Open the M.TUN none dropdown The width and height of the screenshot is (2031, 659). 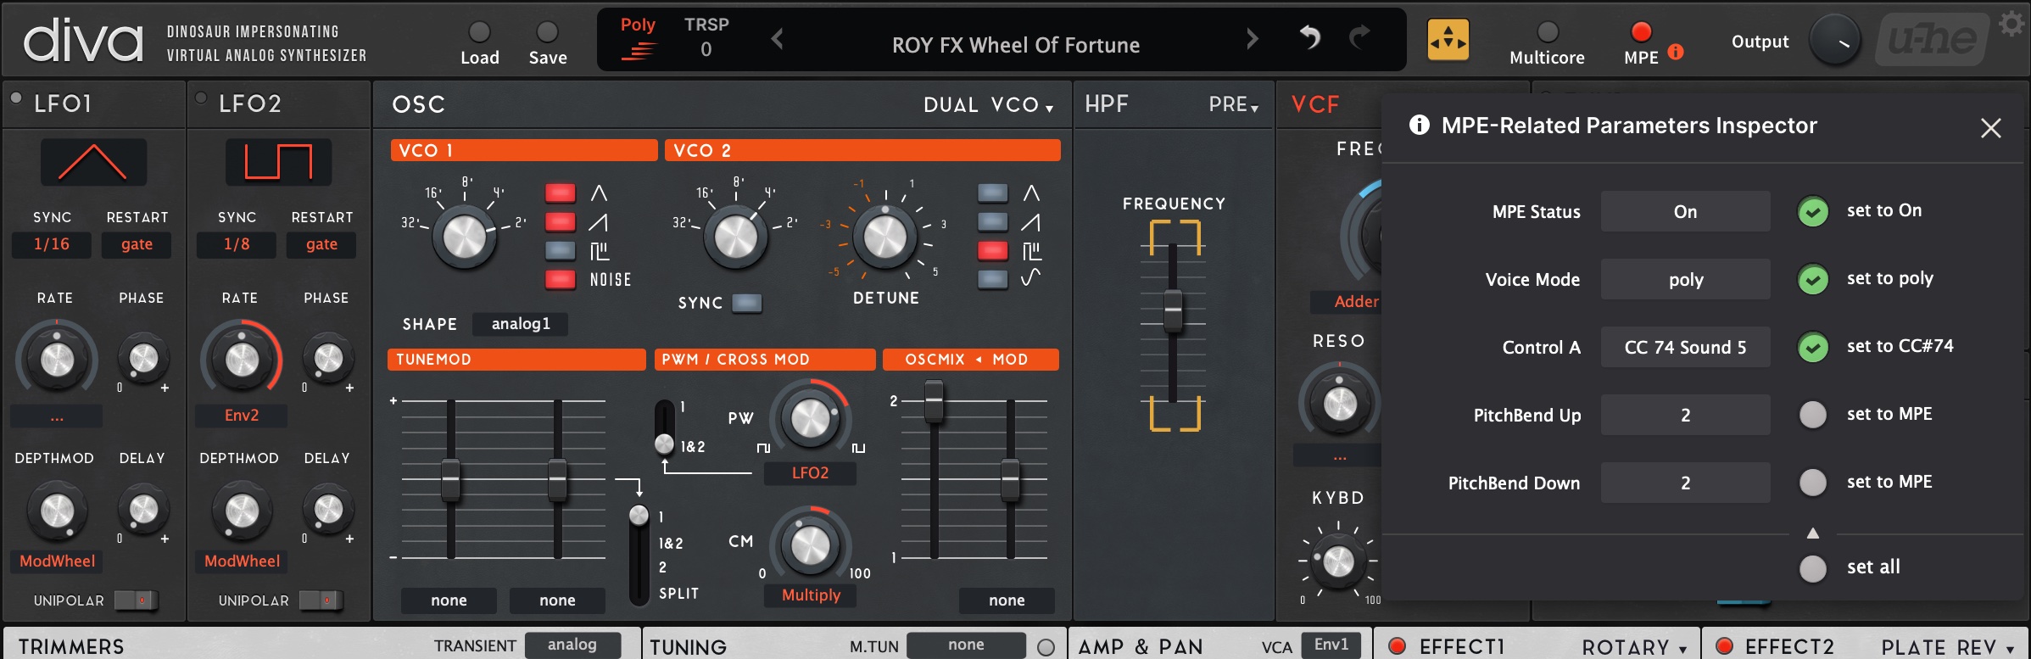(966, 645)
